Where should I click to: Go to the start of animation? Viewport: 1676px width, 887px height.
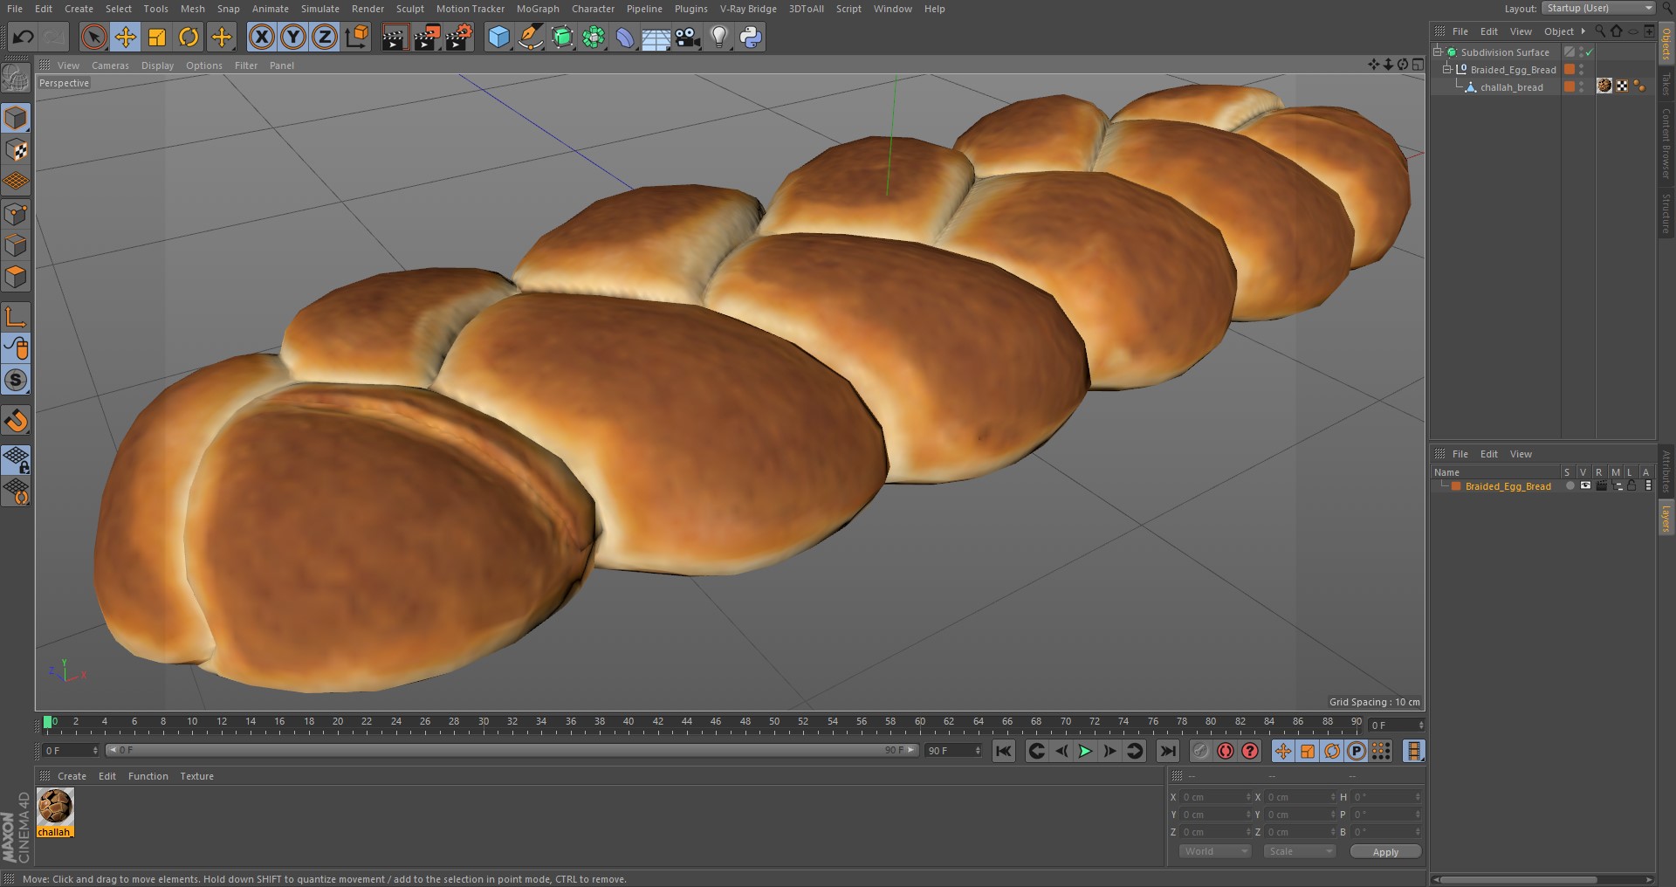(1004, 751)
